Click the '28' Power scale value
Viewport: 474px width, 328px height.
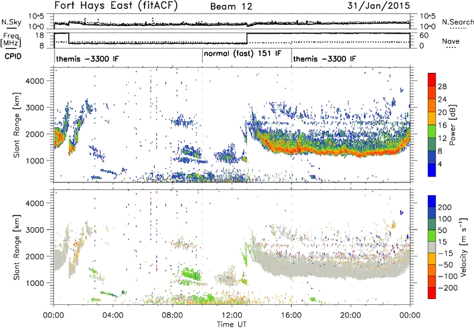coord(442,86)
